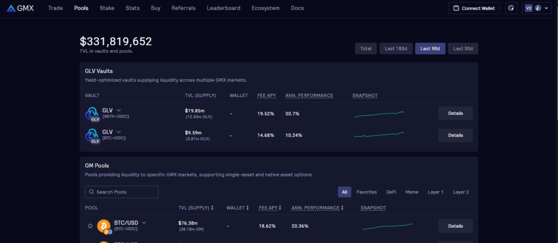Open Details for BTC/USD pool
This screenshot has height=243, width=558.
(x=456, y=226)
